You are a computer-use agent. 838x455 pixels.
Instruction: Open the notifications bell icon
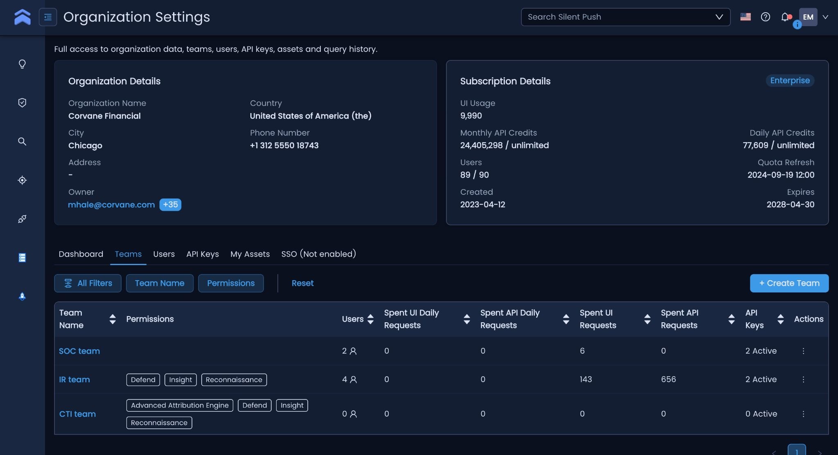pyautogui.click(x=785, y=17)
